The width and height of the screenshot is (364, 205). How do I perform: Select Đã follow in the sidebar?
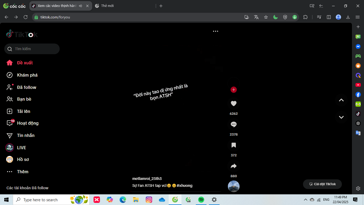[26, 87]
